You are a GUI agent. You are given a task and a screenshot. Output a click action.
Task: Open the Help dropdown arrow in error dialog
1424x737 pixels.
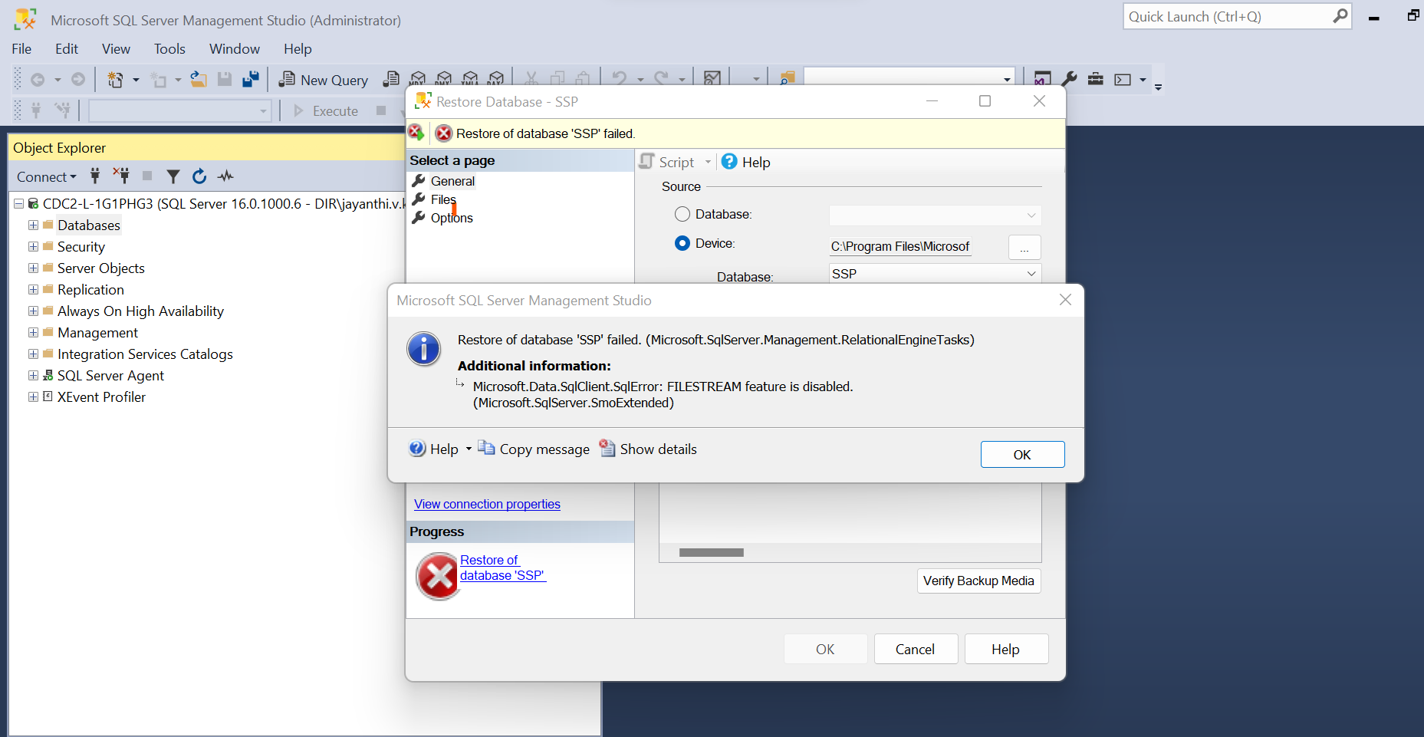[x=469, y=449]
